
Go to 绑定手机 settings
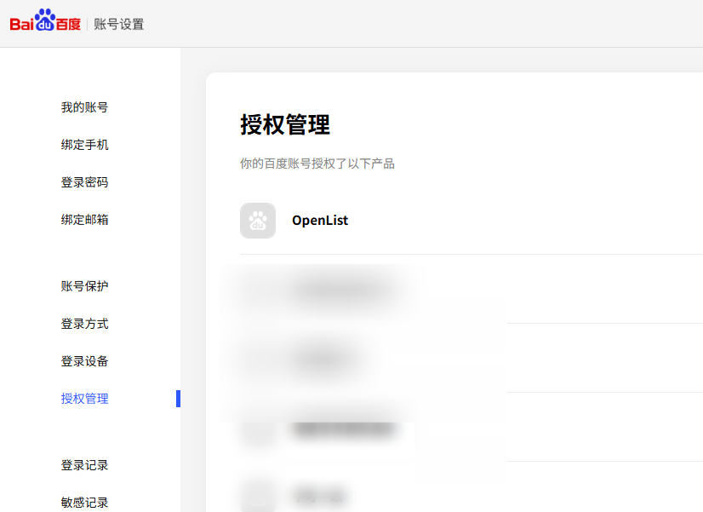[84, 145]
